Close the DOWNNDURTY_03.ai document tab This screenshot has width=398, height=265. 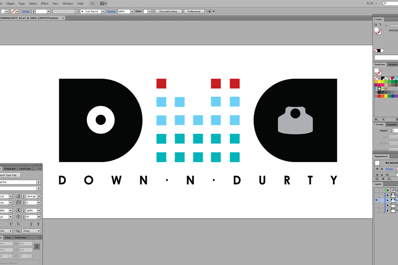tap(63, 18)
